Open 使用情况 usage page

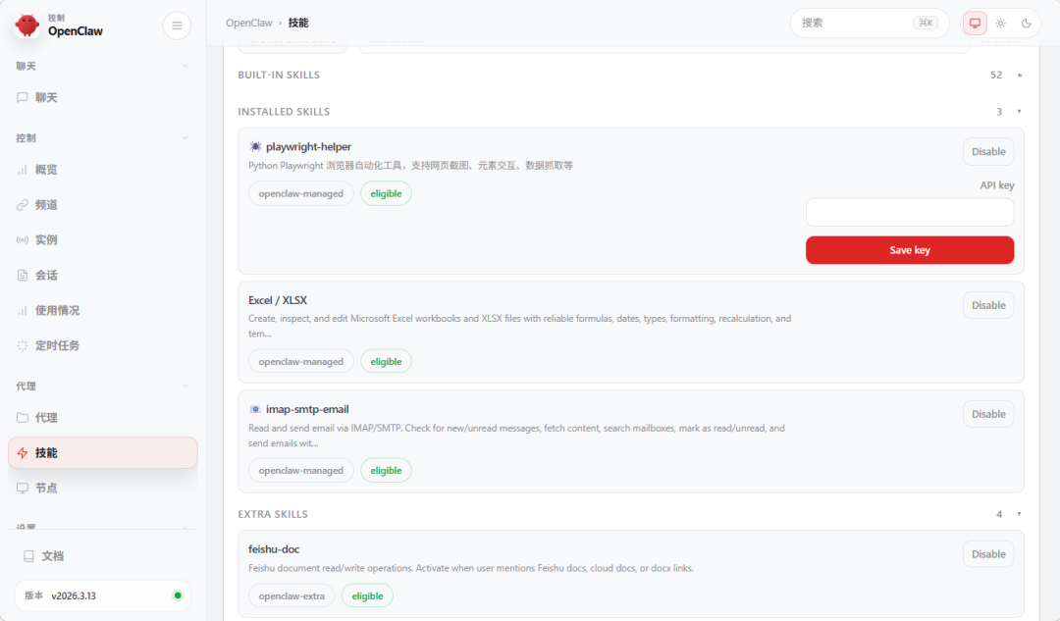tap(103, 310)
